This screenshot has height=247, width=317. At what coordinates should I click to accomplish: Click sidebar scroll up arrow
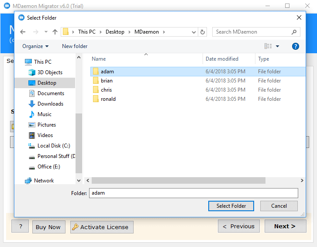point(79,58)
